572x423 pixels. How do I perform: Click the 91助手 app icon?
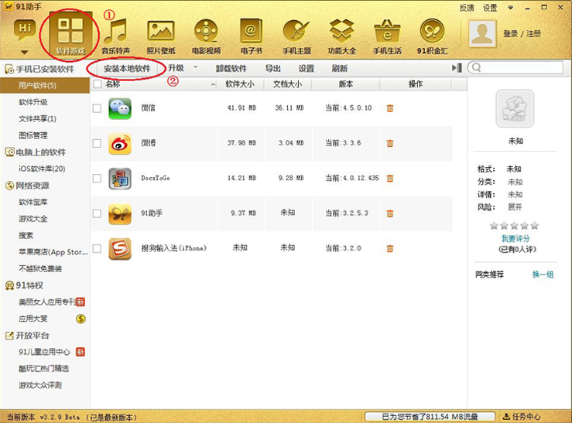[x=120, y=213]
